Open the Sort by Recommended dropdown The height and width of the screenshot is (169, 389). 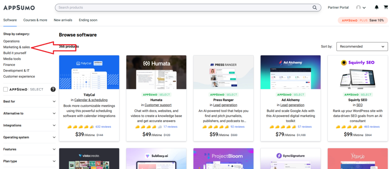[x=362, y=46]
